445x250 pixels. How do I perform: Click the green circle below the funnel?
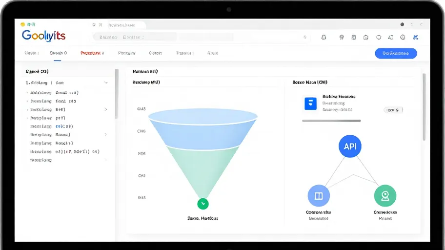point(203,204)
